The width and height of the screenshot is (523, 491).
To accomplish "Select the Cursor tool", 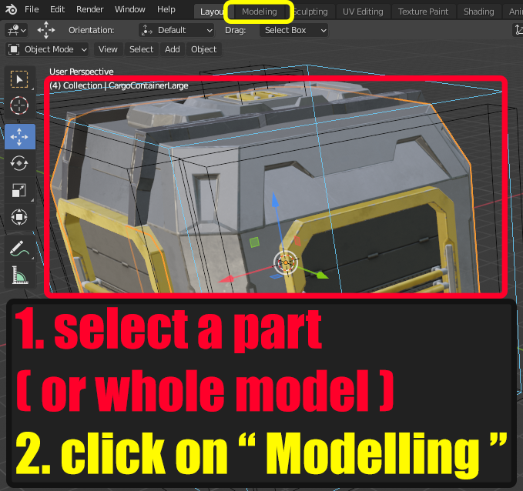I will pyautogui.click(x=20, y=105).
